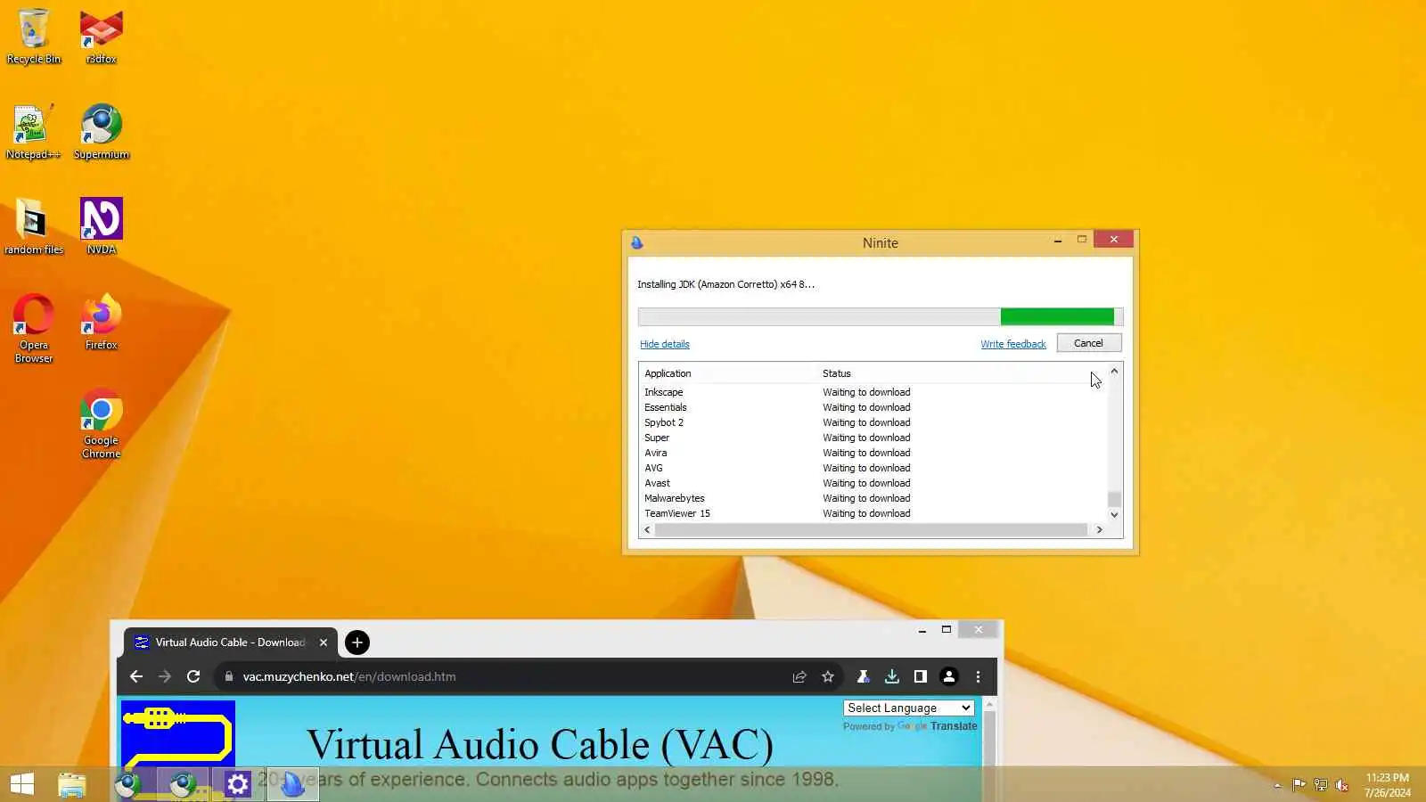Click the Hide details link in Ninite
This screenshot has width=1426, height=802.
click(x=664, y=344)
